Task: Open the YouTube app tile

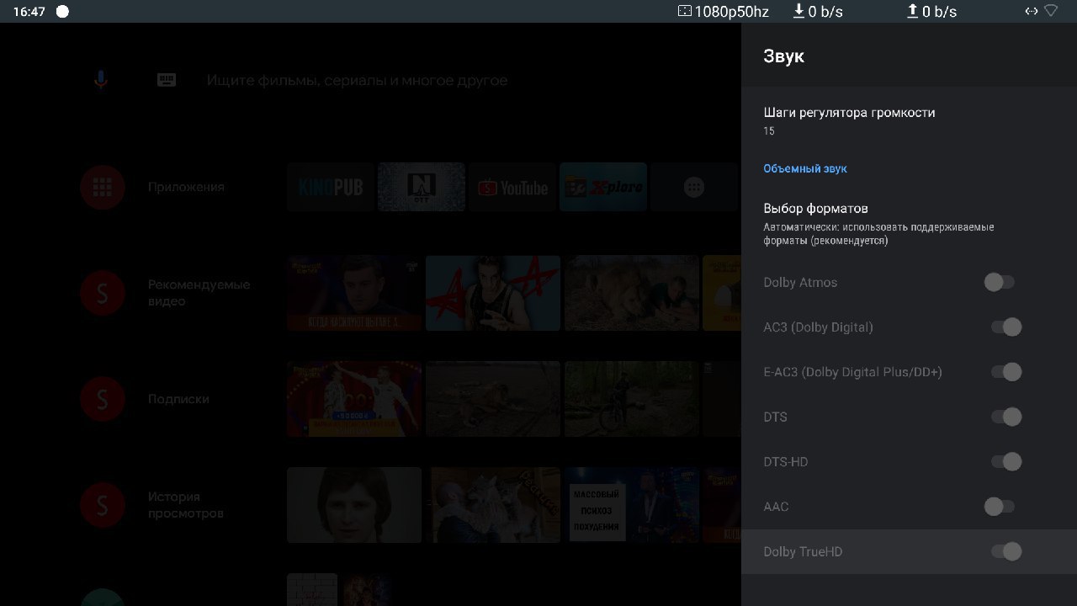Action: click(x=512, y=187)
